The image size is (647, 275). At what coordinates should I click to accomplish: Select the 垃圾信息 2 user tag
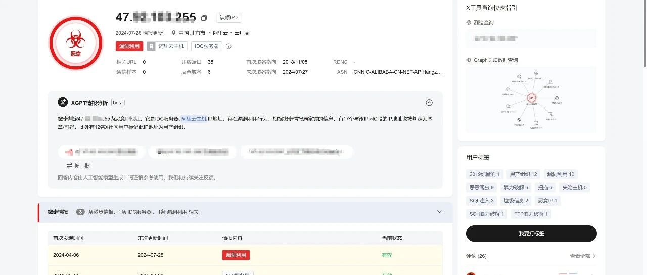[516, 201]
